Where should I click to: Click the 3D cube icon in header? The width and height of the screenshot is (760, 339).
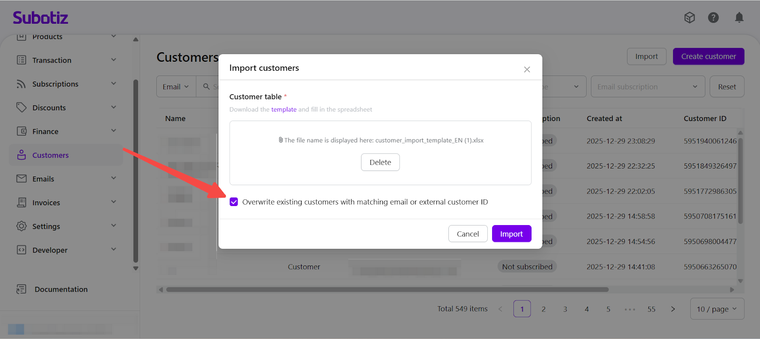[689, 18]
